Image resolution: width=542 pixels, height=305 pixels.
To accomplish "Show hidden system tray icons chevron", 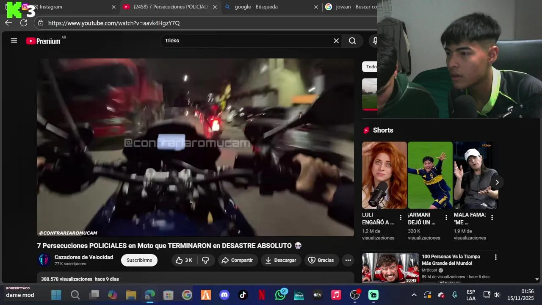I will [x=414, y=295].
